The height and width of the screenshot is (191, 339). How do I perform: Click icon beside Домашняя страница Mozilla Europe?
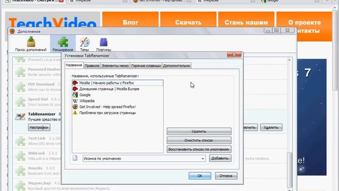tap(75, 89)
